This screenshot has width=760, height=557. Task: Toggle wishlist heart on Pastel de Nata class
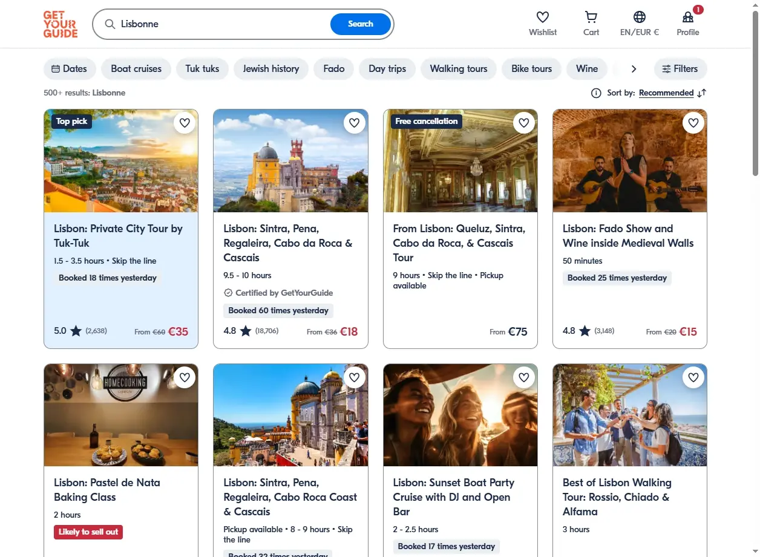(x=185, y=377)
